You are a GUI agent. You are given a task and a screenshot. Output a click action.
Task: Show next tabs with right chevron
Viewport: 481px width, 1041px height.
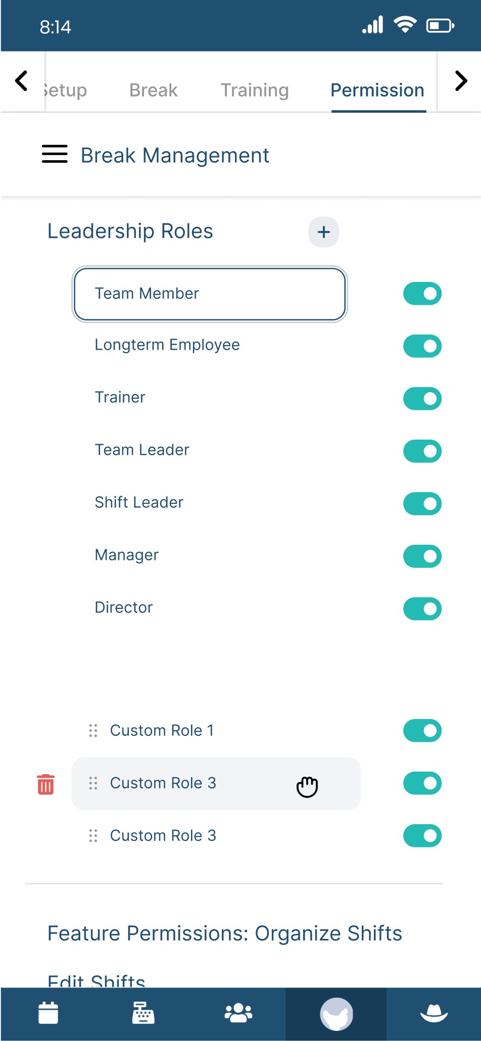pyautogui.click(x=461, y=81)
